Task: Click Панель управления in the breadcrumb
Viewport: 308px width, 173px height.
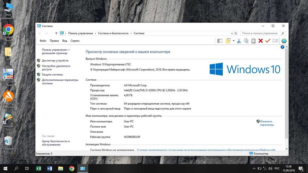Action: (x=80, y=33)
